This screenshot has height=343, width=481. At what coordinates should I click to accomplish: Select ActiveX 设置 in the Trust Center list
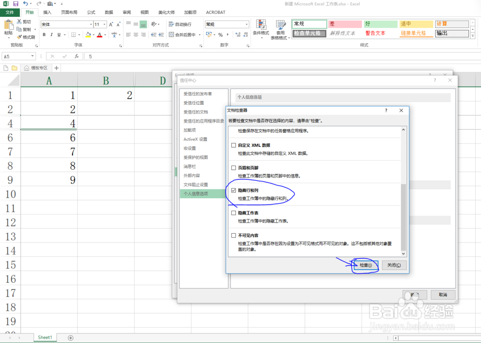[x=195, y=139]
